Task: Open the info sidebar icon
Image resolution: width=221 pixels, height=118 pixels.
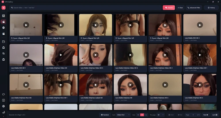Action: tap(3, 100)
